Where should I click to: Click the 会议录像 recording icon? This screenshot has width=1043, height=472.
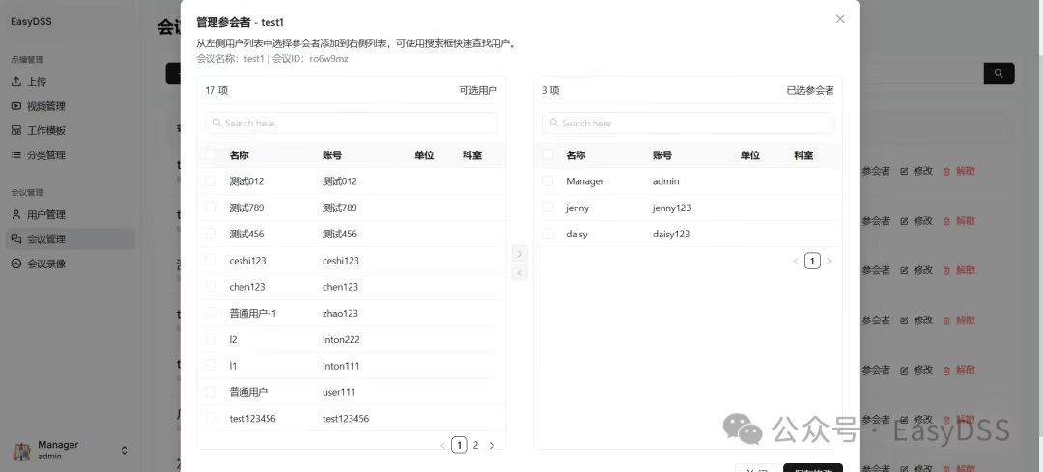(16, 264)
